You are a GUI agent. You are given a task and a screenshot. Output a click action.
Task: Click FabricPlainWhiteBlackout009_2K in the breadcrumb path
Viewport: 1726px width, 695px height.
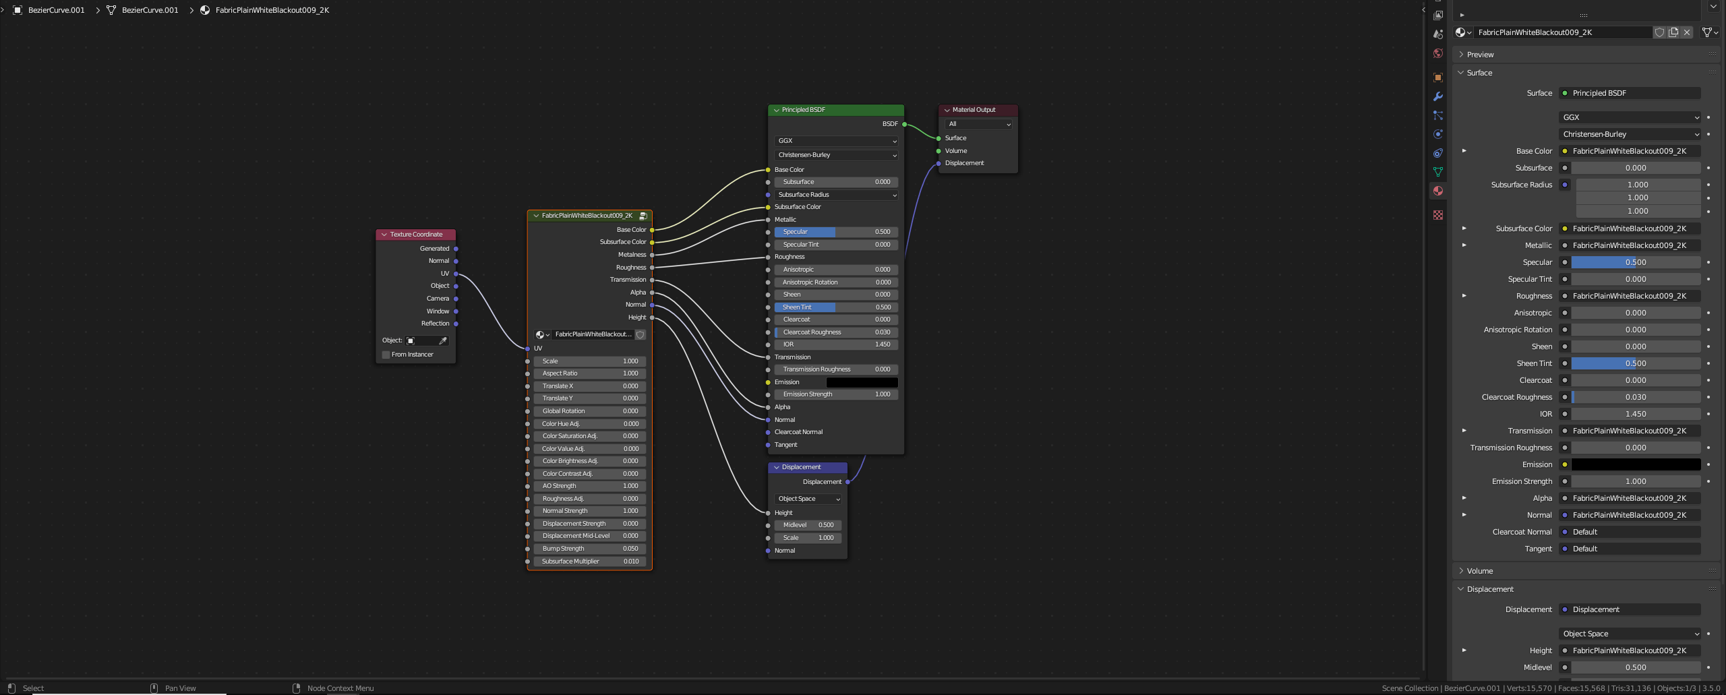(x=271, y=10)
